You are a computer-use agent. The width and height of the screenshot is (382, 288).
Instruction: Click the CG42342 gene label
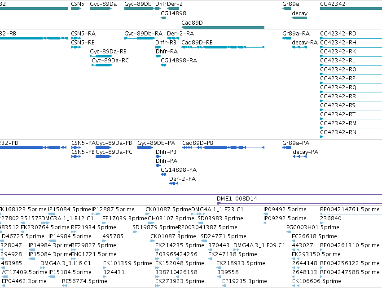[333, 4]
